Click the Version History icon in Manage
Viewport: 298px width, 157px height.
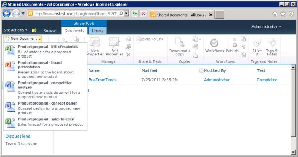[128, 39]
